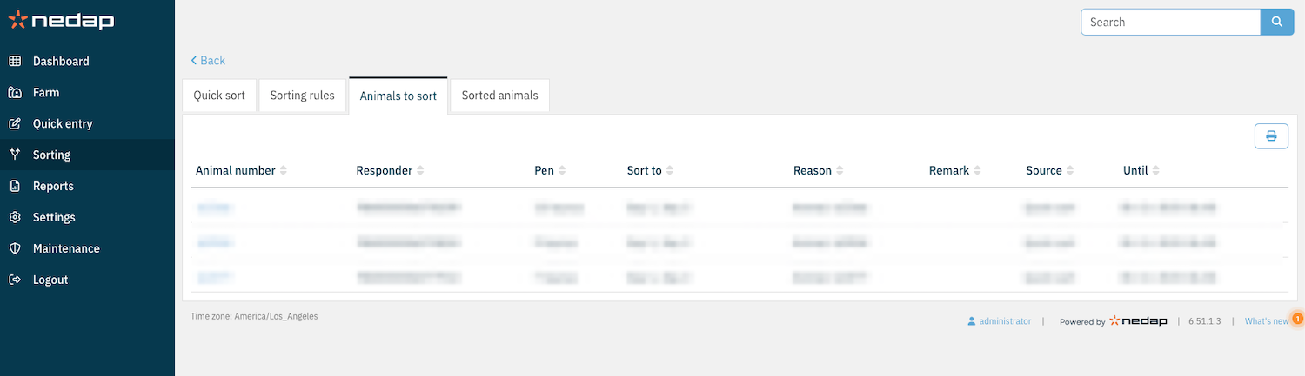Screen dimensions: 1305x376
Task: Click the printer icon button
Action: tap(1271, 136)
